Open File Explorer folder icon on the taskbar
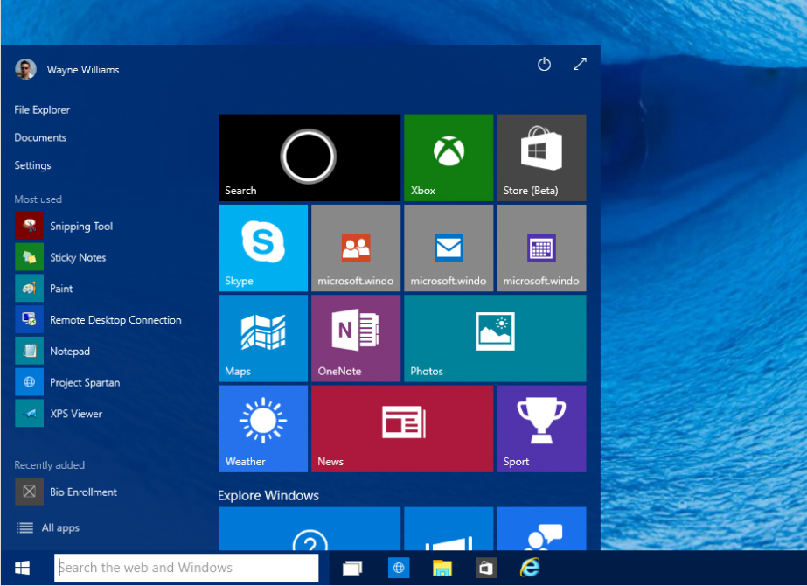This screenshot has height=586, width=807. coord(442,568)
